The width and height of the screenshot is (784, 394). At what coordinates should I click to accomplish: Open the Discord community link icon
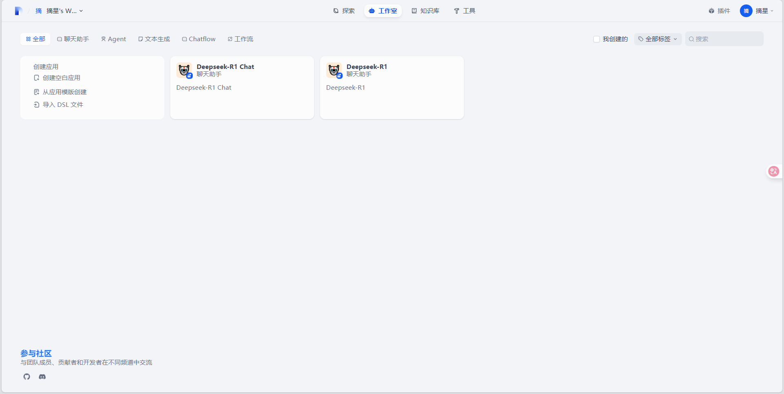point(42,377)
